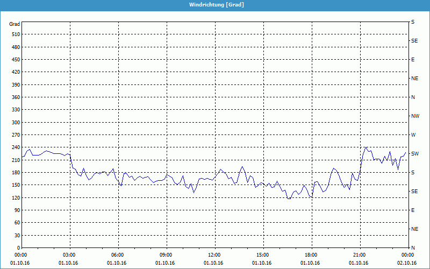Select the 90 y-axis tick label
The height and width of the screenshot is (269, 430).
pyautogui.click(x=16, y=210)
